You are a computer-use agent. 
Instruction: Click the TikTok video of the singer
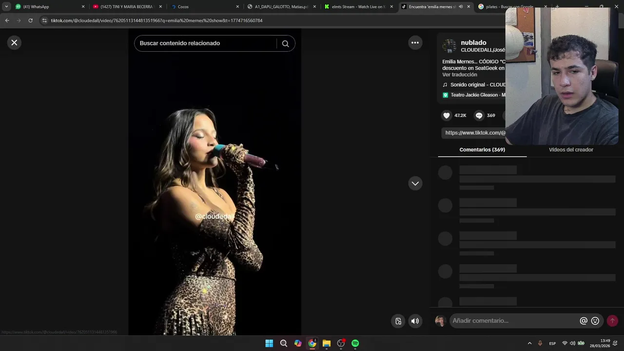214,182
